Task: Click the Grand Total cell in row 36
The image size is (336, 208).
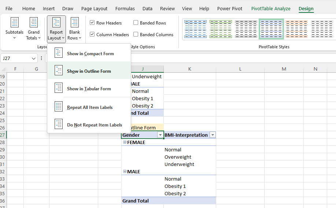Action: pos(143,201)
